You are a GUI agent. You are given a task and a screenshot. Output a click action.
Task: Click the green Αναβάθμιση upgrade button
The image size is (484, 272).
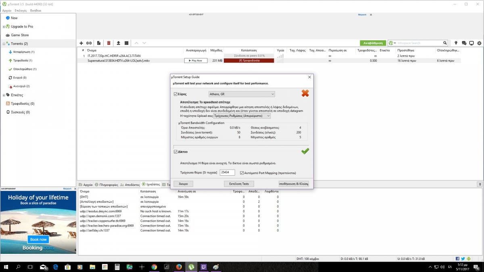373,43
